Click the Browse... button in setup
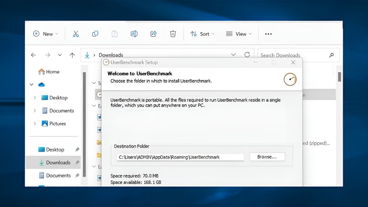 click(267, 157)
